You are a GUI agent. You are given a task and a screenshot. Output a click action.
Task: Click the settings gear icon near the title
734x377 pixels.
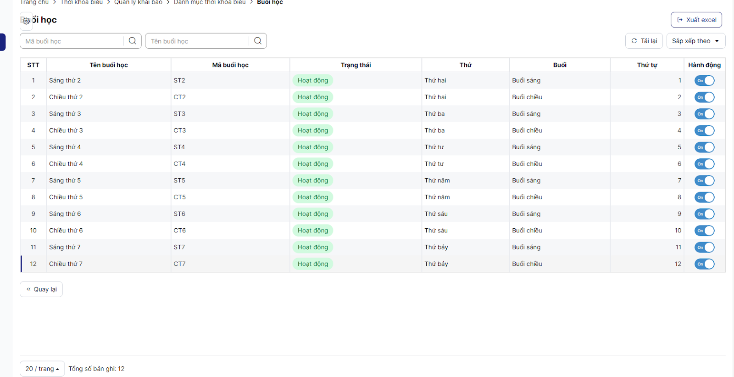coord(26,21)
